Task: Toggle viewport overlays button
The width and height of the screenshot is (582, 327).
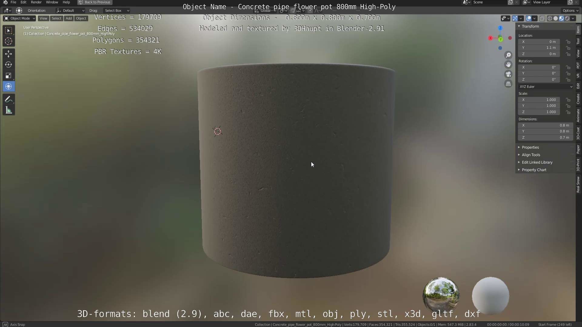Action: pyautogui.click(x=529, y=18)
